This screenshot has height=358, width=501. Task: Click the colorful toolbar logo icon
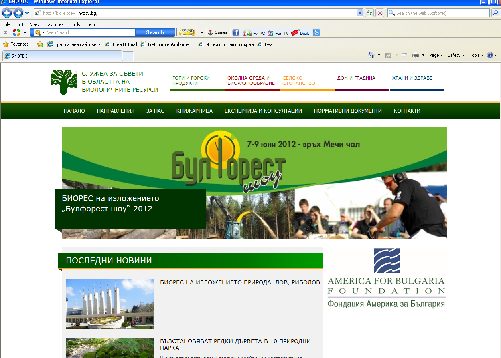click(x=16, y=32)
